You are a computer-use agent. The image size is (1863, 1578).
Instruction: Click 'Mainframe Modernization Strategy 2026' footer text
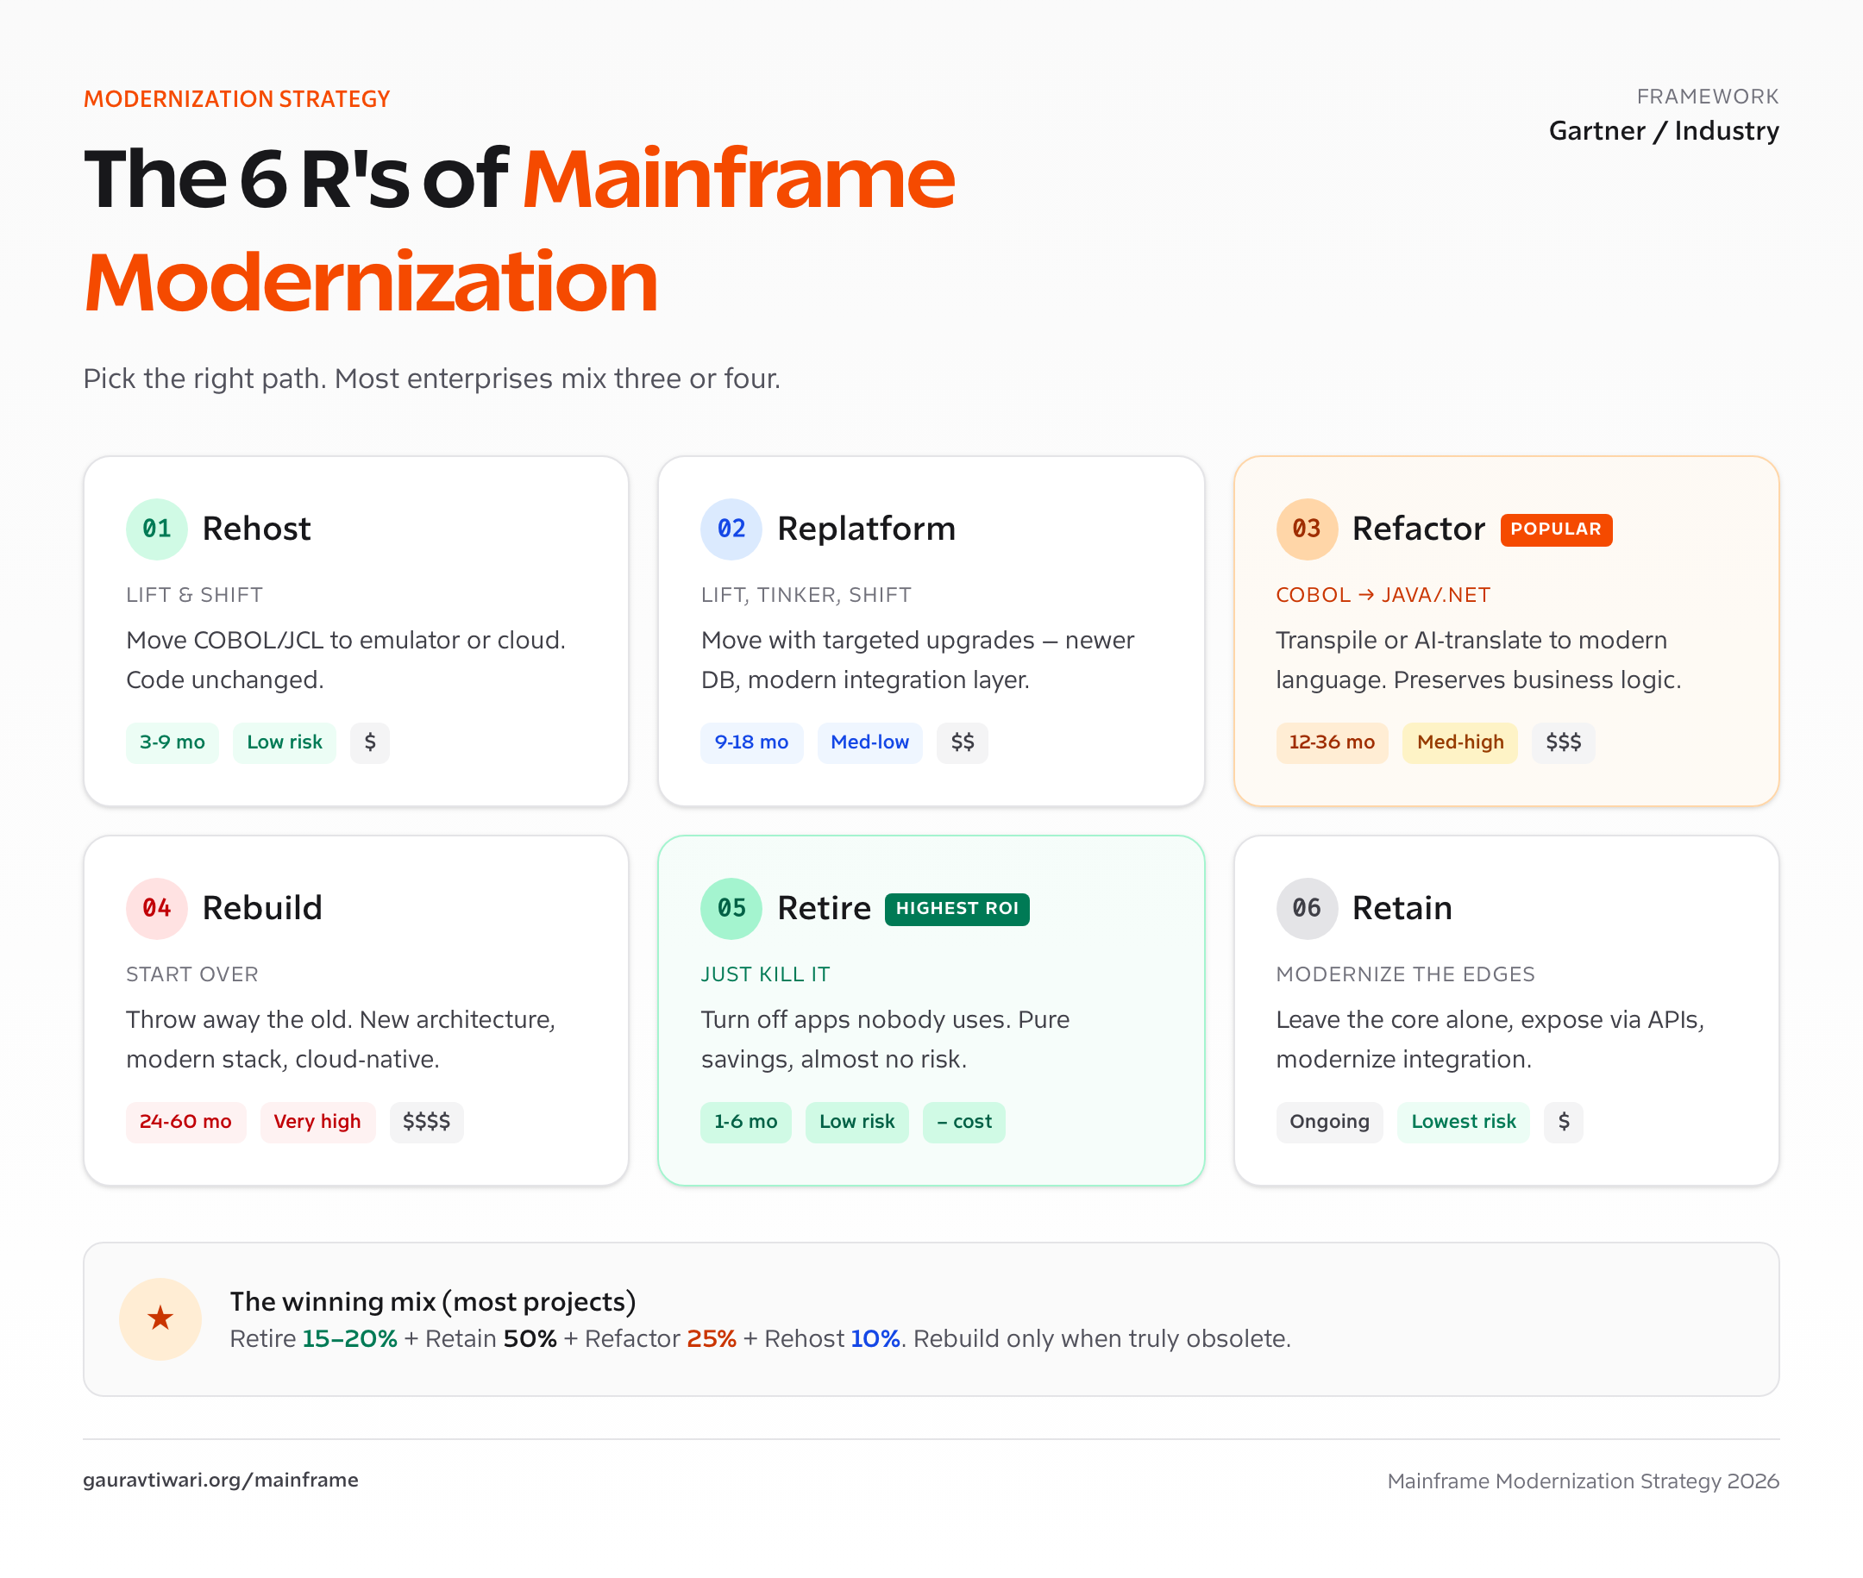(x=1583, y=1481)
